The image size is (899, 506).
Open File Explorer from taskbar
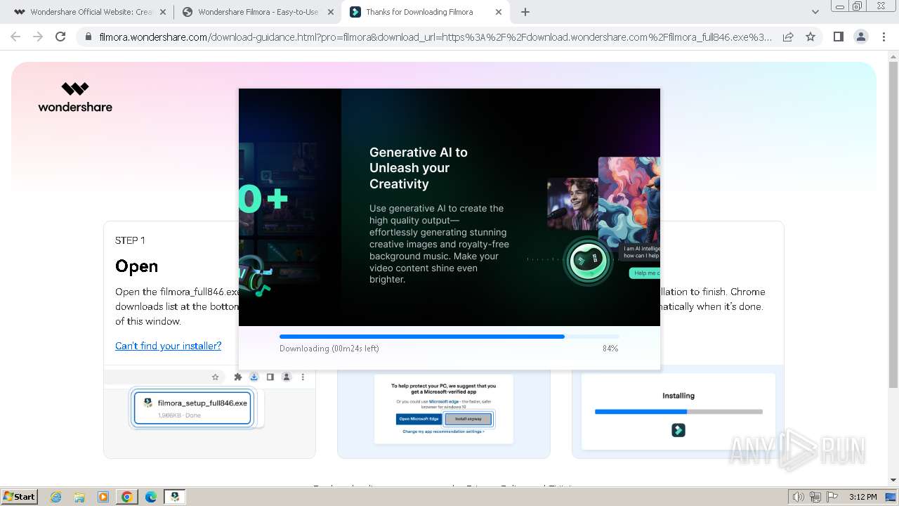click(79, 497)
